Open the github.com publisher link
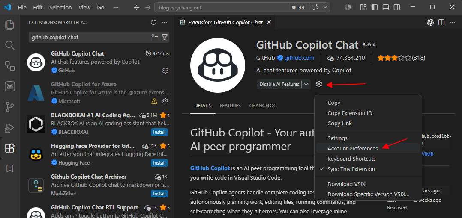Viewport: 462px width, 218px height. pyautogui.click(x=299, y=58)
